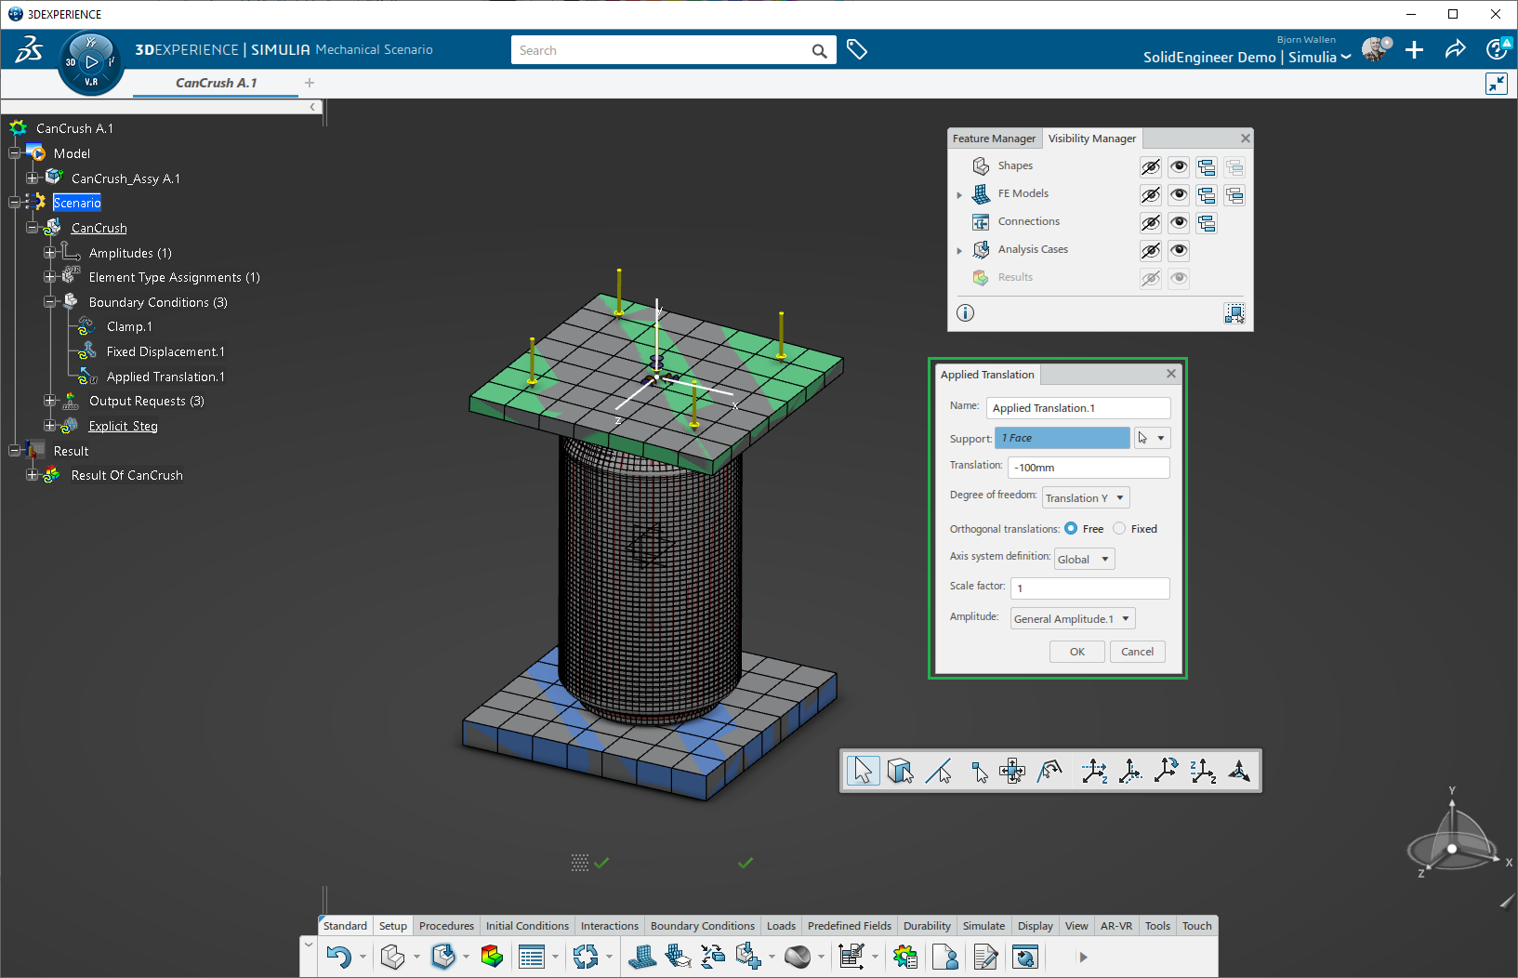This screenshot has width=1518, height=978.
Task: Select the face selection cube-cursor tool
Action: coord(900,771)
